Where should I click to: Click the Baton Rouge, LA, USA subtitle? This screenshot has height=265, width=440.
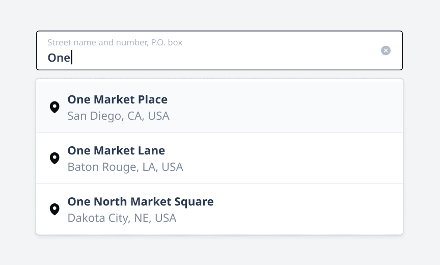(x=125, y=167)
